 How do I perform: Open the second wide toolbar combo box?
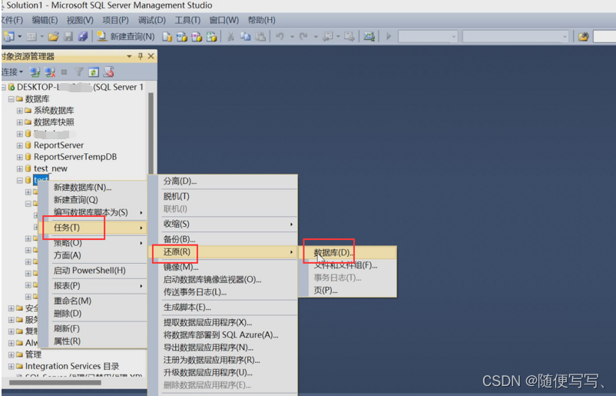(515, 37)
